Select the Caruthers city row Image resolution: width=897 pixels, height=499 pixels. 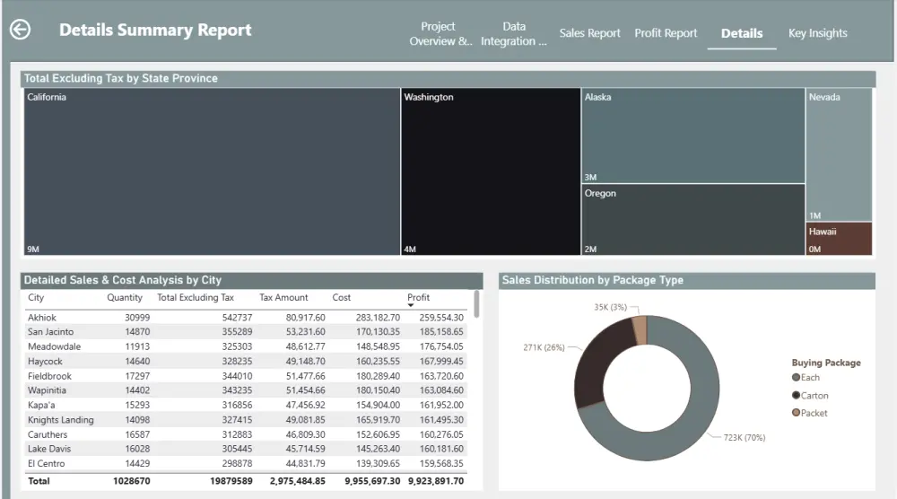point(246,434)
